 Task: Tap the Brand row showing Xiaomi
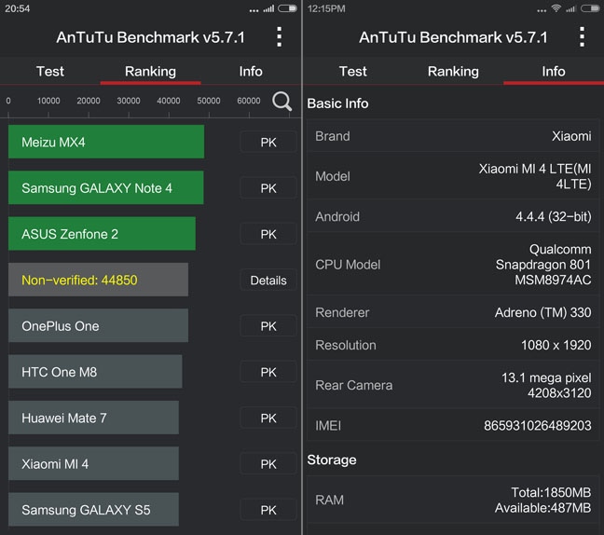pyautogui.click(x=453, y=136)
